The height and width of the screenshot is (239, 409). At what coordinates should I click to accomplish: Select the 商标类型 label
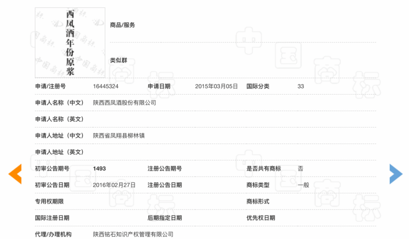click(258, 185)
